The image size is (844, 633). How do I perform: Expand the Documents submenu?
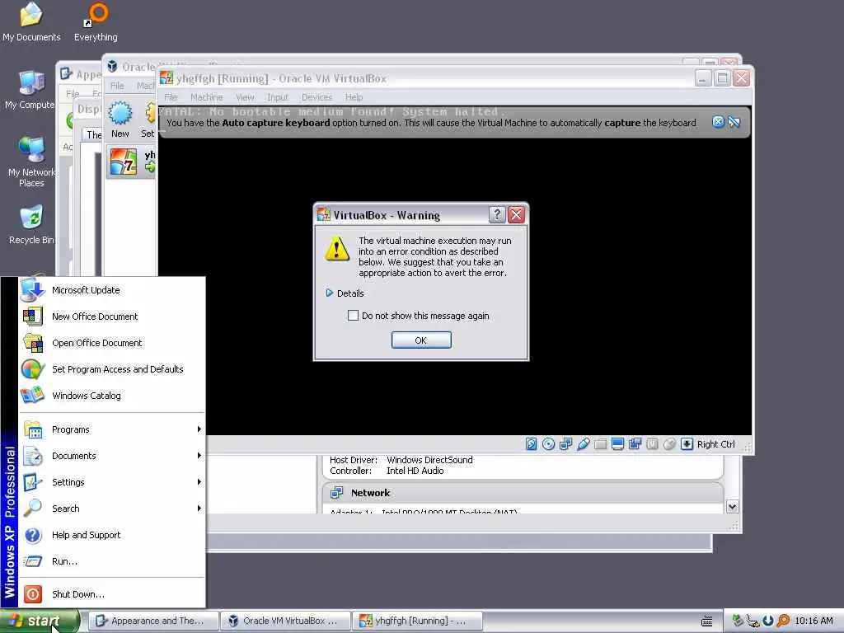(x=112, y=456)
